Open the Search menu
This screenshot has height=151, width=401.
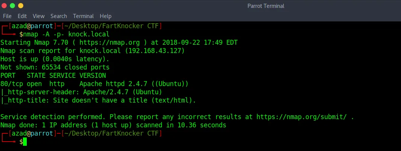click(59, 16)
